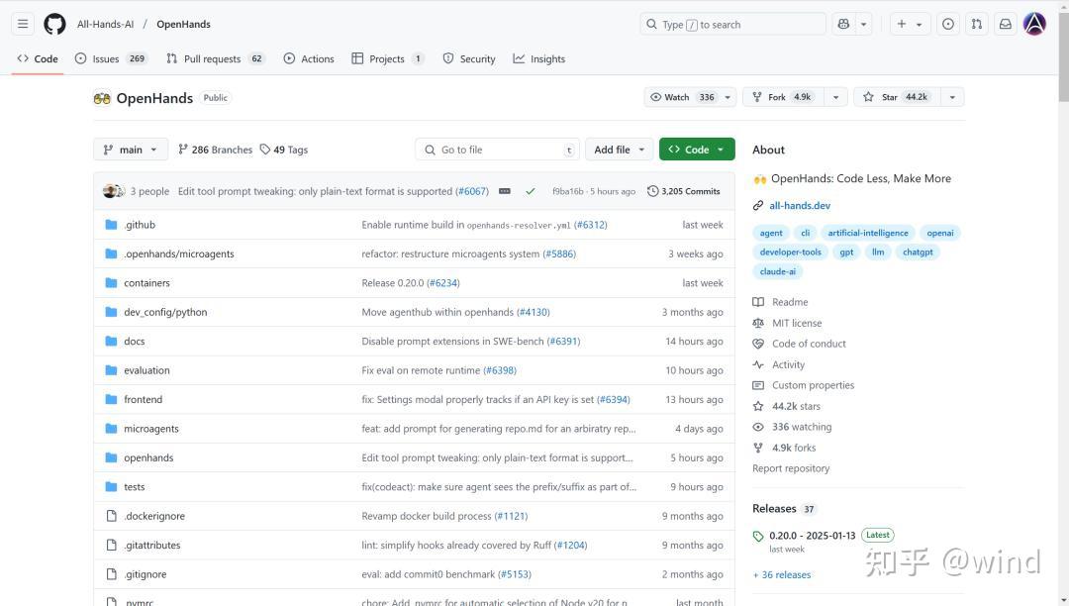Open the green Code clone dropdown
This screenshot has height=606, width=1069.
tap(697, 150)
